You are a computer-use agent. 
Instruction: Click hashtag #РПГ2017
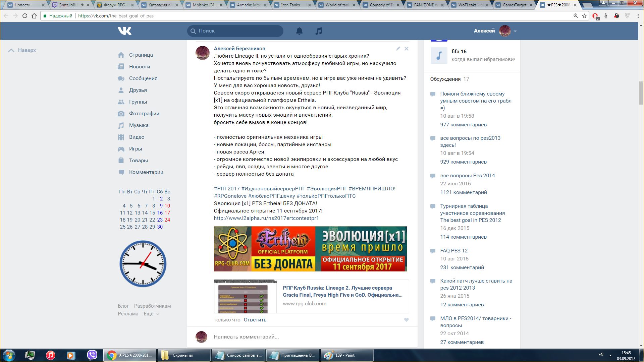pos(227,189)
